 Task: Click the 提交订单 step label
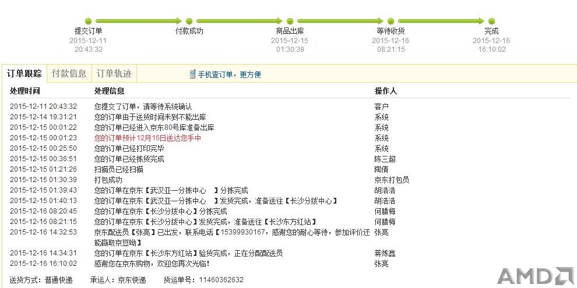click(89, 31)
